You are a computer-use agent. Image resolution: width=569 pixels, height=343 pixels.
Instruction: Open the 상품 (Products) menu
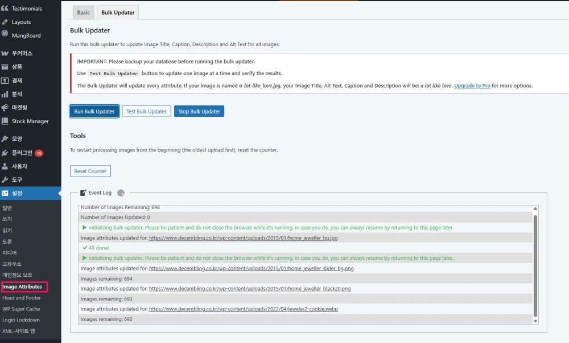pos(17,66)
